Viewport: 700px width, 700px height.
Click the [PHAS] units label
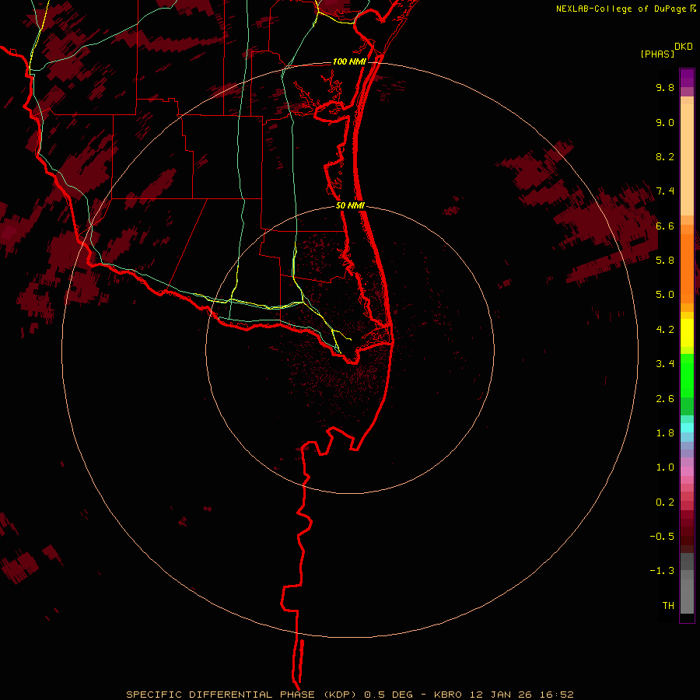(657, 54)
